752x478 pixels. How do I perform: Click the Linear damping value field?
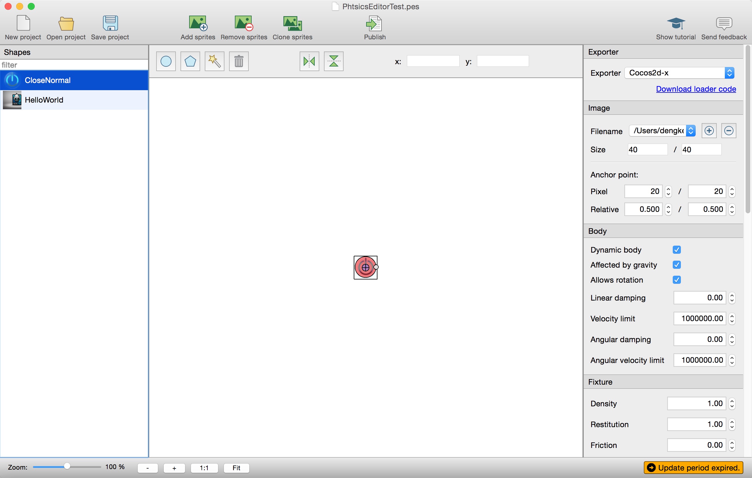pos(700,298)
